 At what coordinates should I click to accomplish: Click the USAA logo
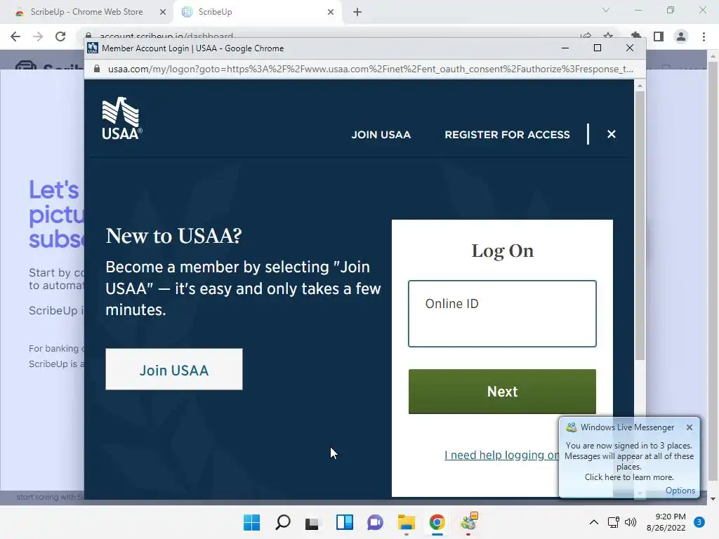122,118
